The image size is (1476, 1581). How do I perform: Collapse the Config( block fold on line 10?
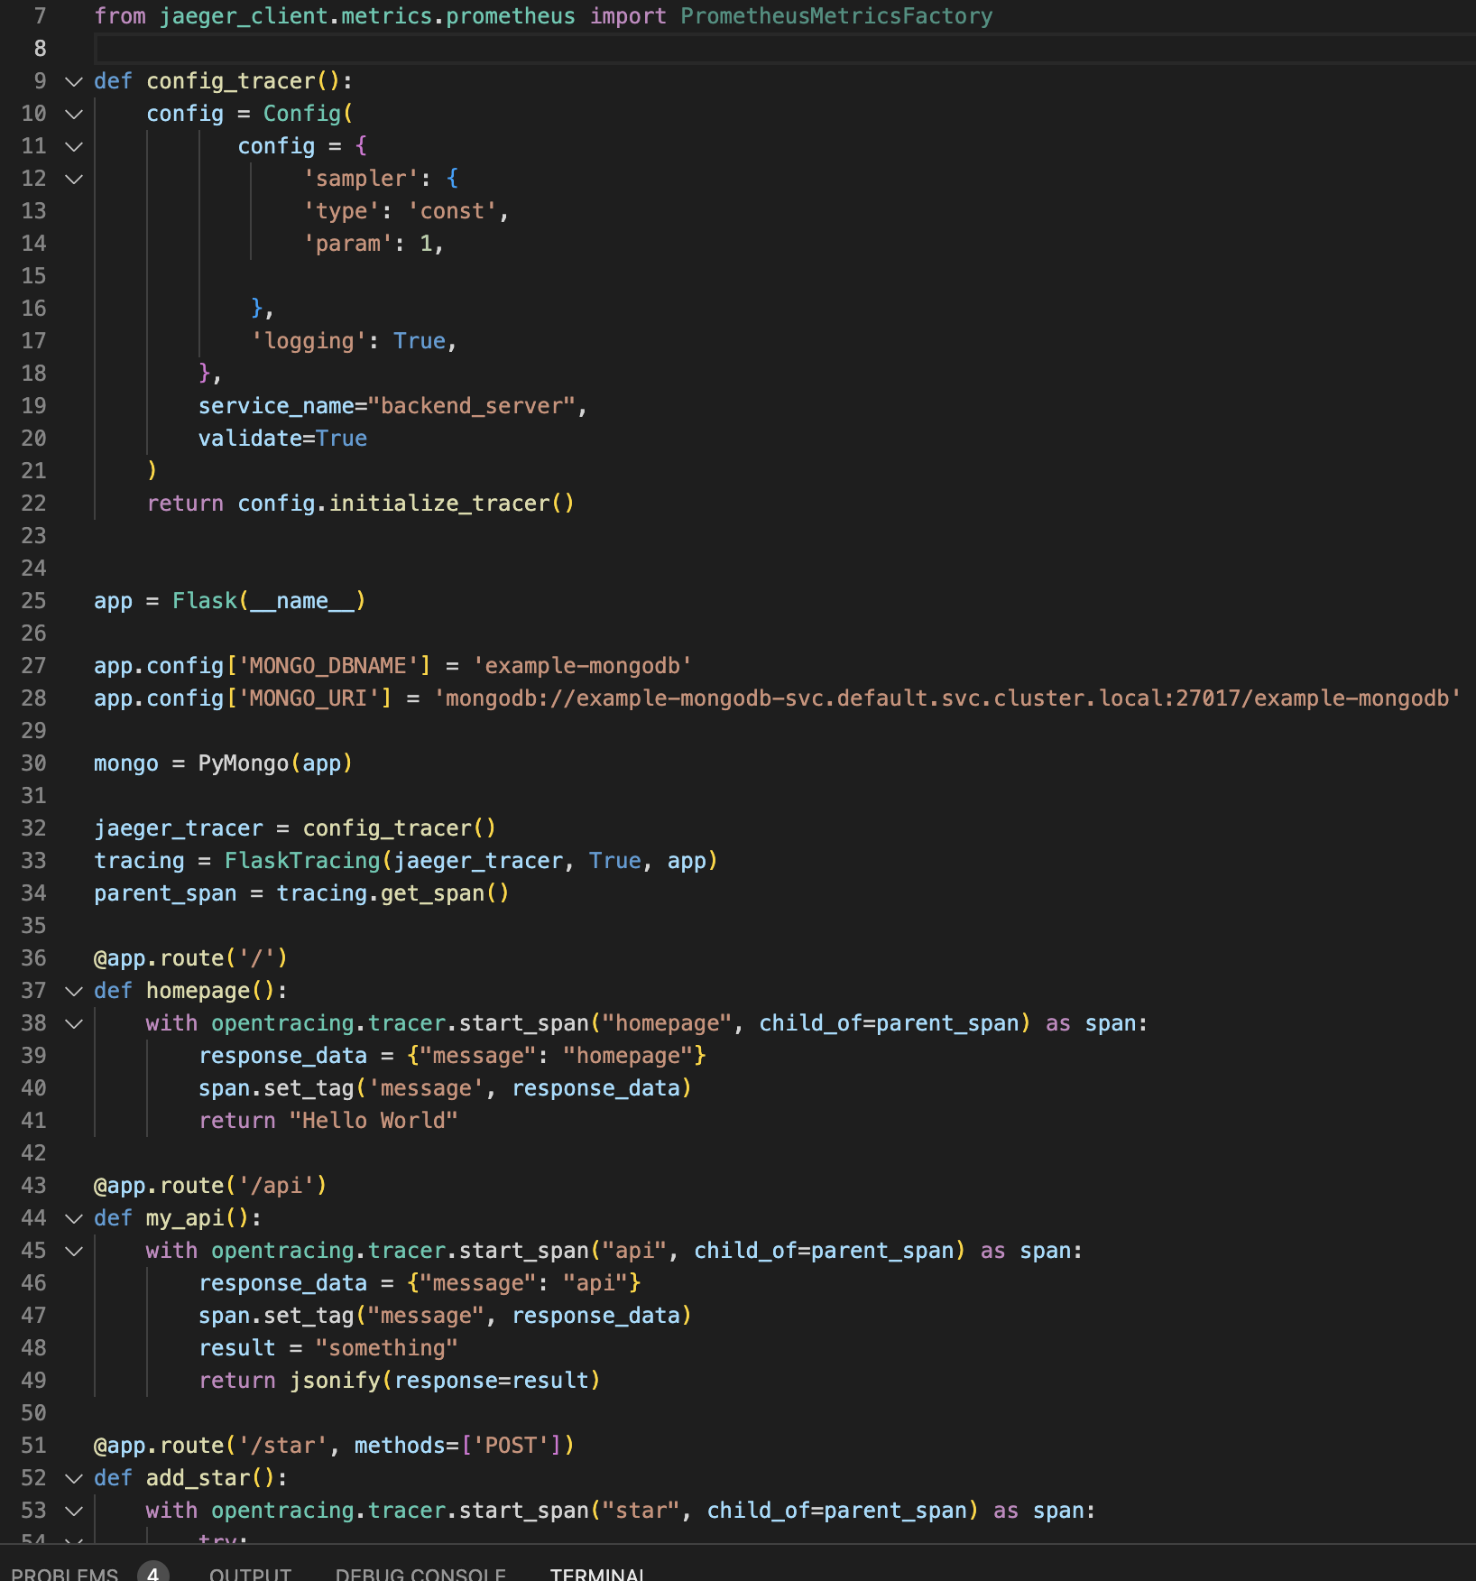74,114
